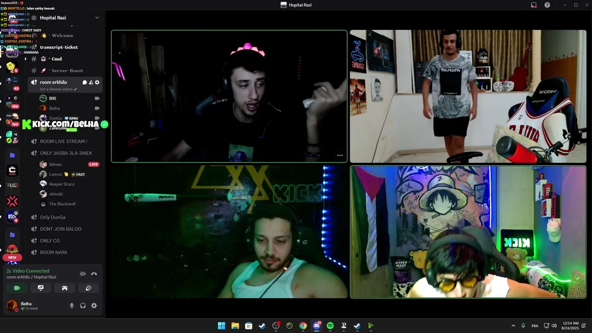This screenshot has height=333, width=592.
Task: Select user shinobi
Action: pyautogui.click(x=69, y=194)
